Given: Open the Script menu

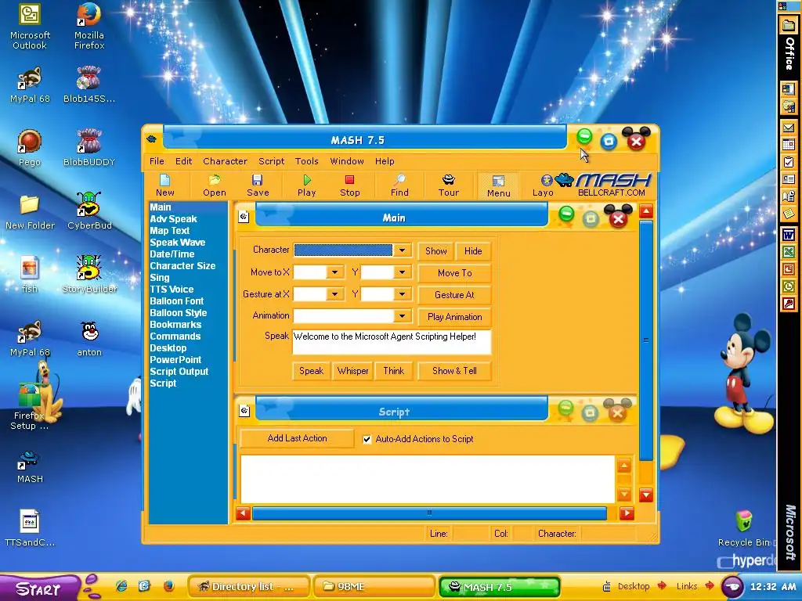Looking at the screenshot, I should click(271, 161).
